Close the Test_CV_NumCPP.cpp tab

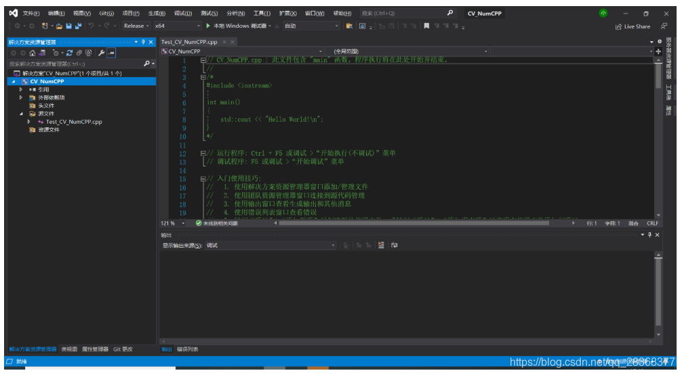tap(233, 42)
